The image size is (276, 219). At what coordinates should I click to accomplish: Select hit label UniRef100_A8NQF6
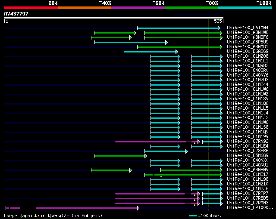[248, 37]
